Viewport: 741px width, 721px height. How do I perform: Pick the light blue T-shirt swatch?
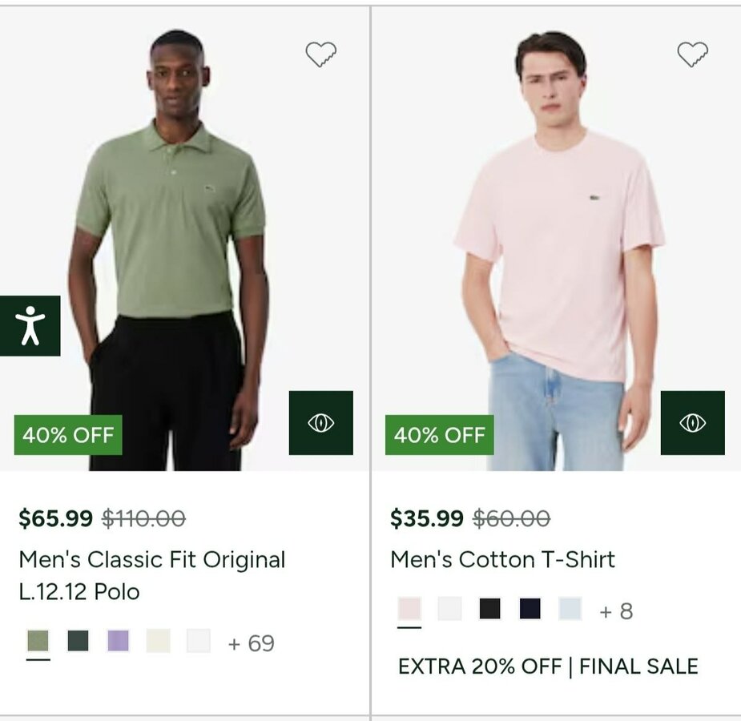[570, 609]
